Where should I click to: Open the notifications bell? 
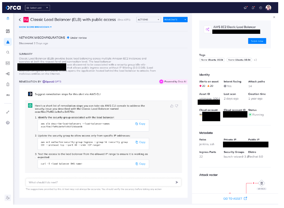(x=253, y=8)
